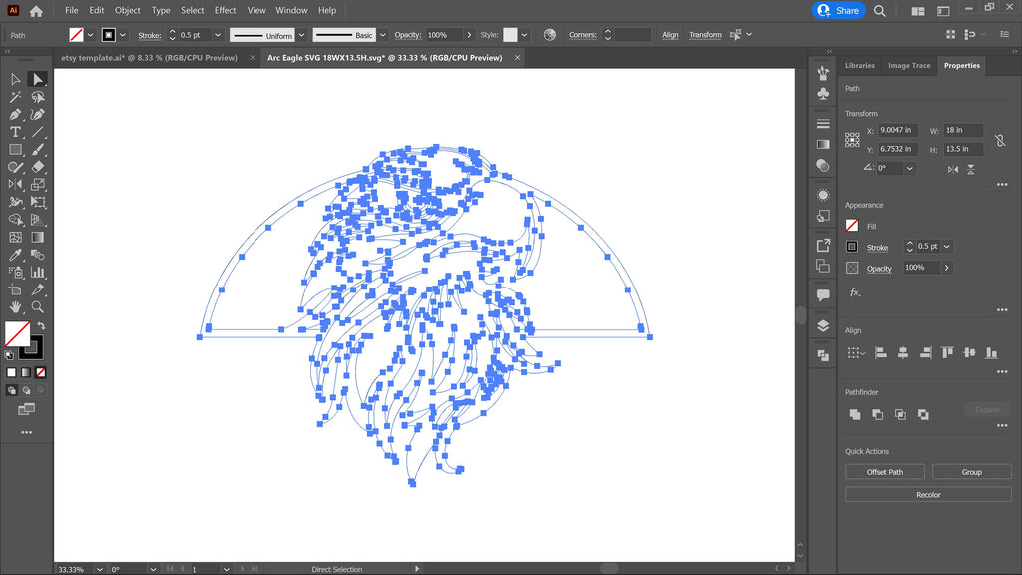Set paint mode to None

40,373
